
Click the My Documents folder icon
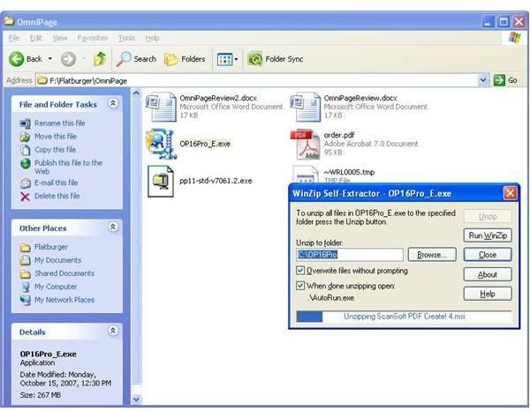[x=25, y=260]
